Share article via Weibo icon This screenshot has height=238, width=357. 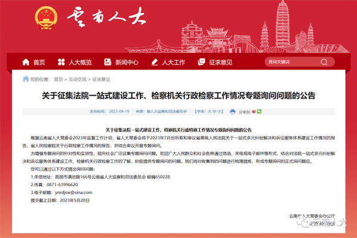click(x=253, y=111)
